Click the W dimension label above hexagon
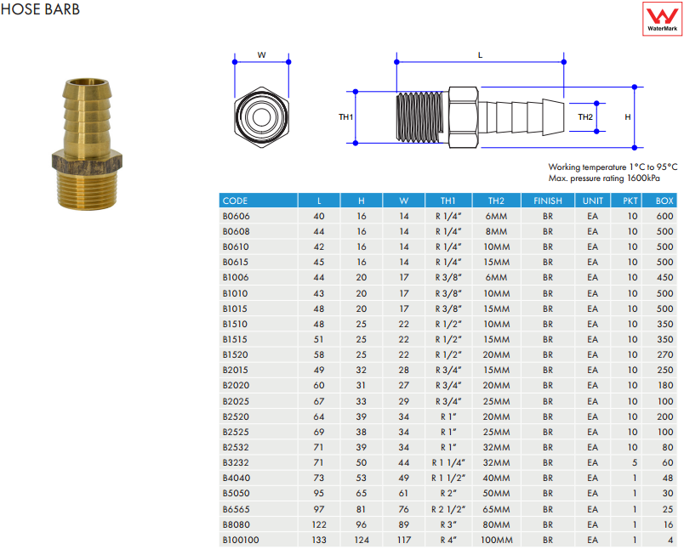 point(261,55)
